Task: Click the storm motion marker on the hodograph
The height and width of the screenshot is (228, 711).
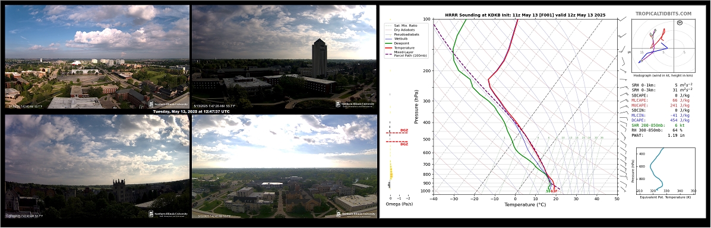Action: (680, 22)
